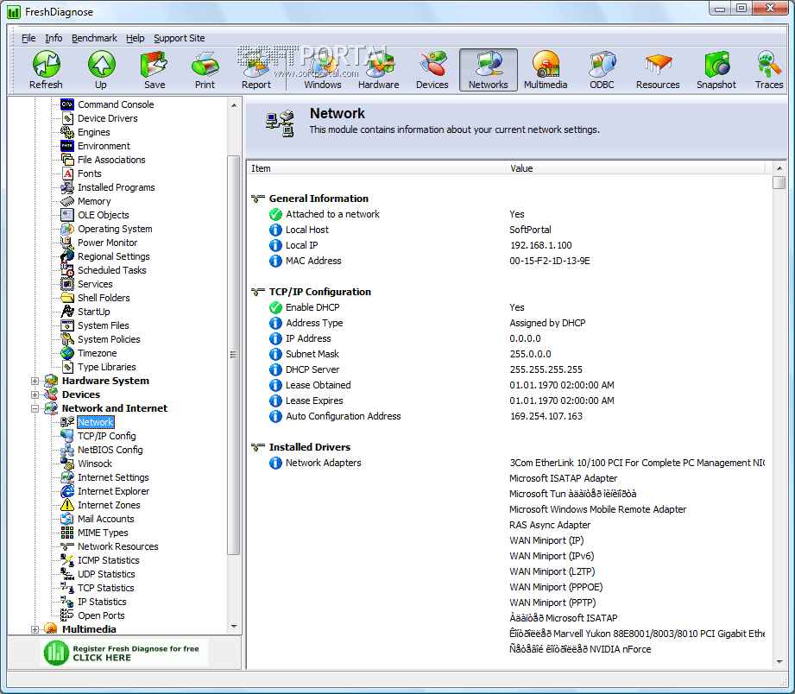Open the File menu
Screen dimensions: 795x694
(28, 38)
